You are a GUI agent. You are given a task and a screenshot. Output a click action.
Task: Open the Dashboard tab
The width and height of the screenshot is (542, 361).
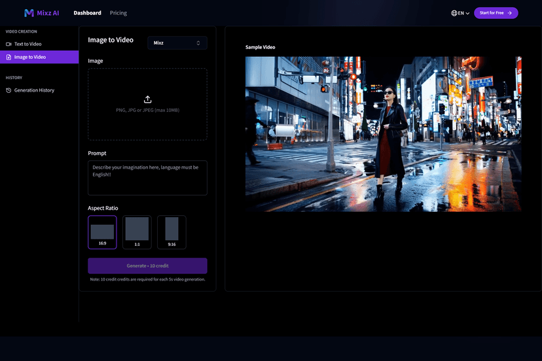click(x=87, y=13)
